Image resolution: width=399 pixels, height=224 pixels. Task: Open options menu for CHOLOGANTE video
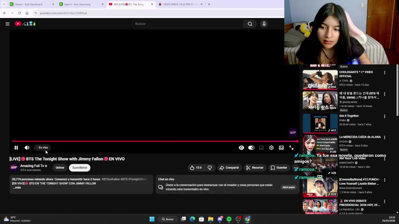(384, 72)
